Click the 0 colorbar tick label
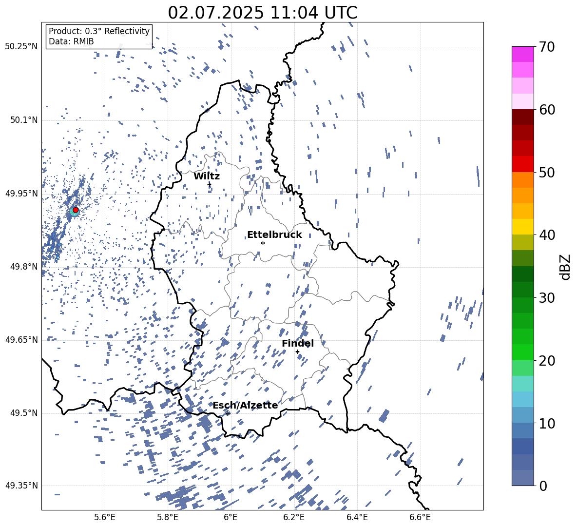The width and height of the screenshot is (577, 527). point(543,486)
